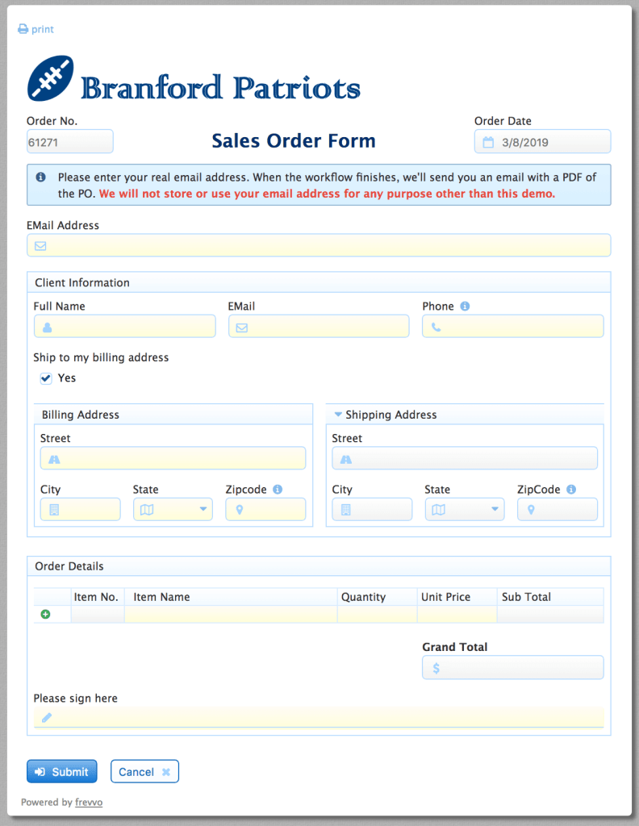Click the Quantity cell in the order row
Screen dimensions: 639x826
[x=377, y=614]
